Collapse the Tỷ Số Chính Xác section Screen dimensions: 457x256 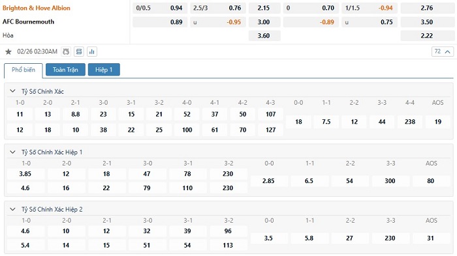click(12, 91)
